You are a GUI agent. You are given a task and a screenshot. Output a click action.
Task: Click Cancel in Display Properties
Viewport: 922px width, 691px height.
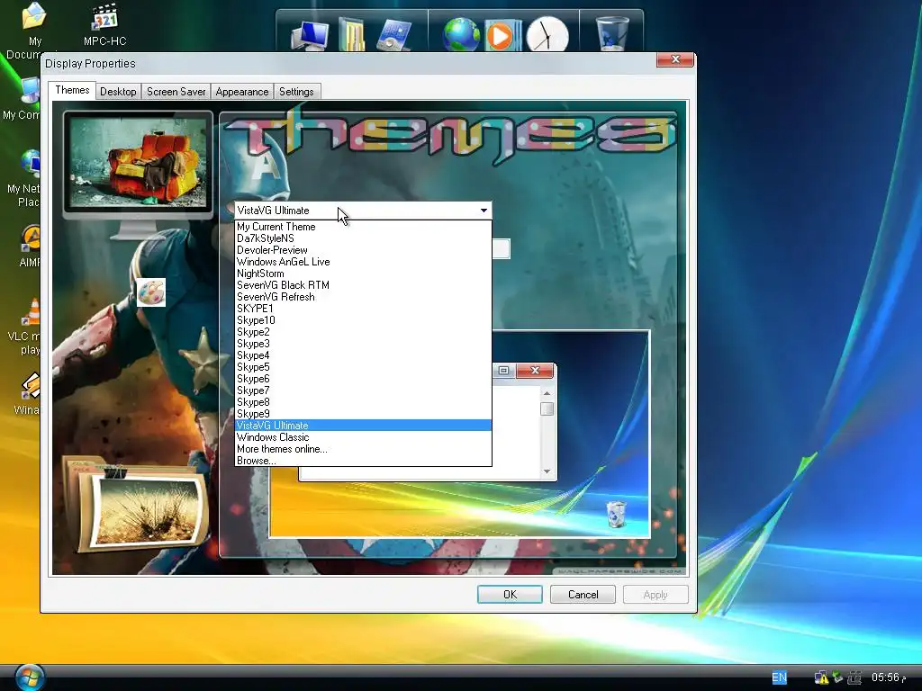[583, 595]
